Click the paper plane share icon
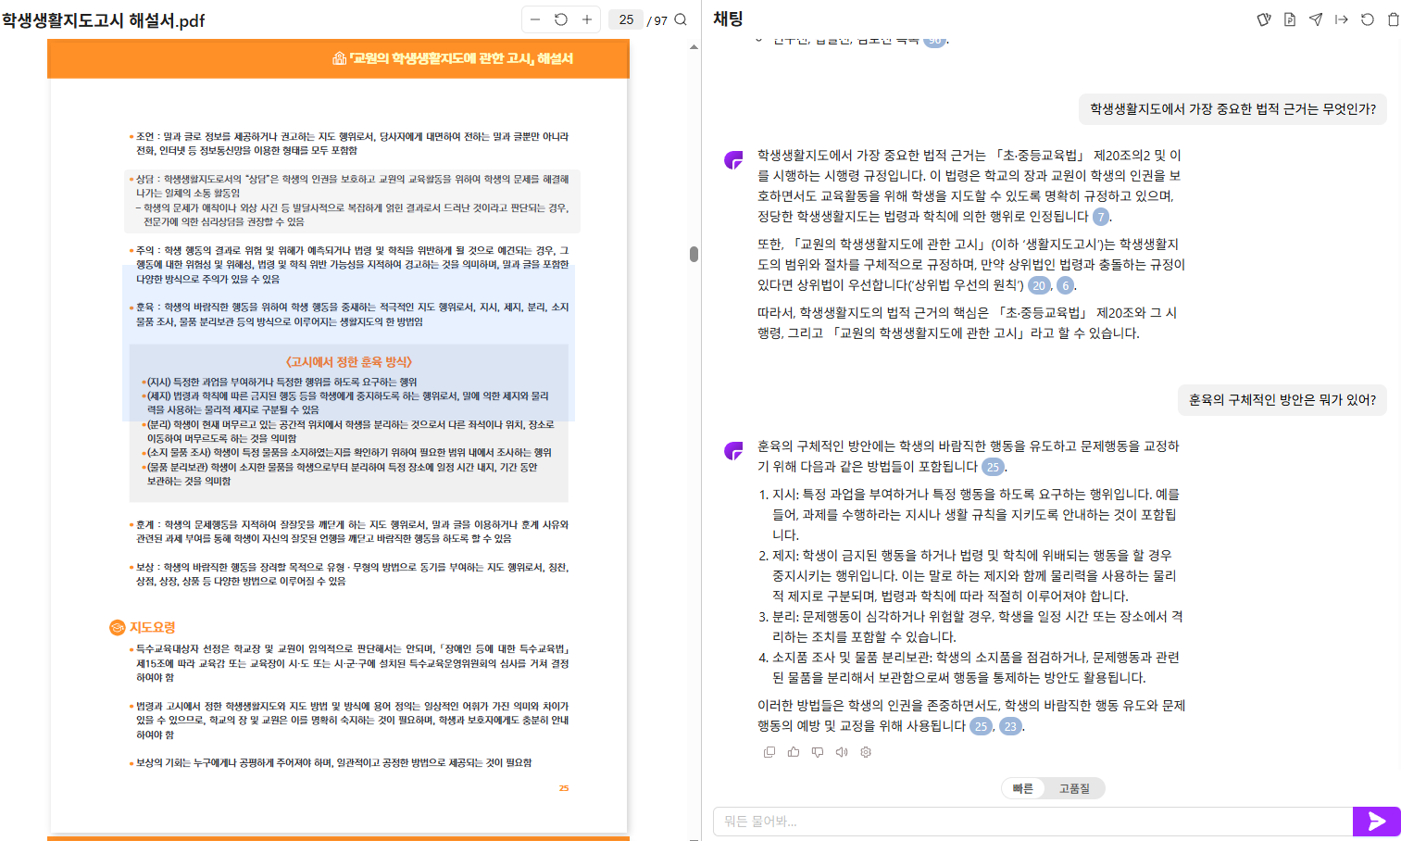 [1315, 19]
